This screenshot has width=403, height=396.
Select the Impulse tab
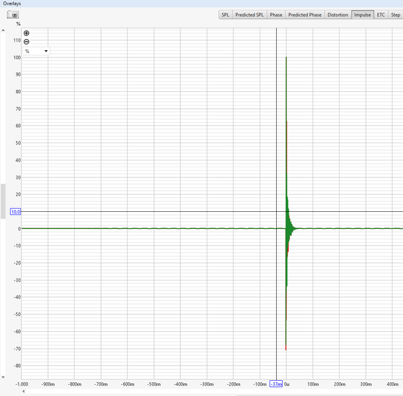tap(363, 15)
